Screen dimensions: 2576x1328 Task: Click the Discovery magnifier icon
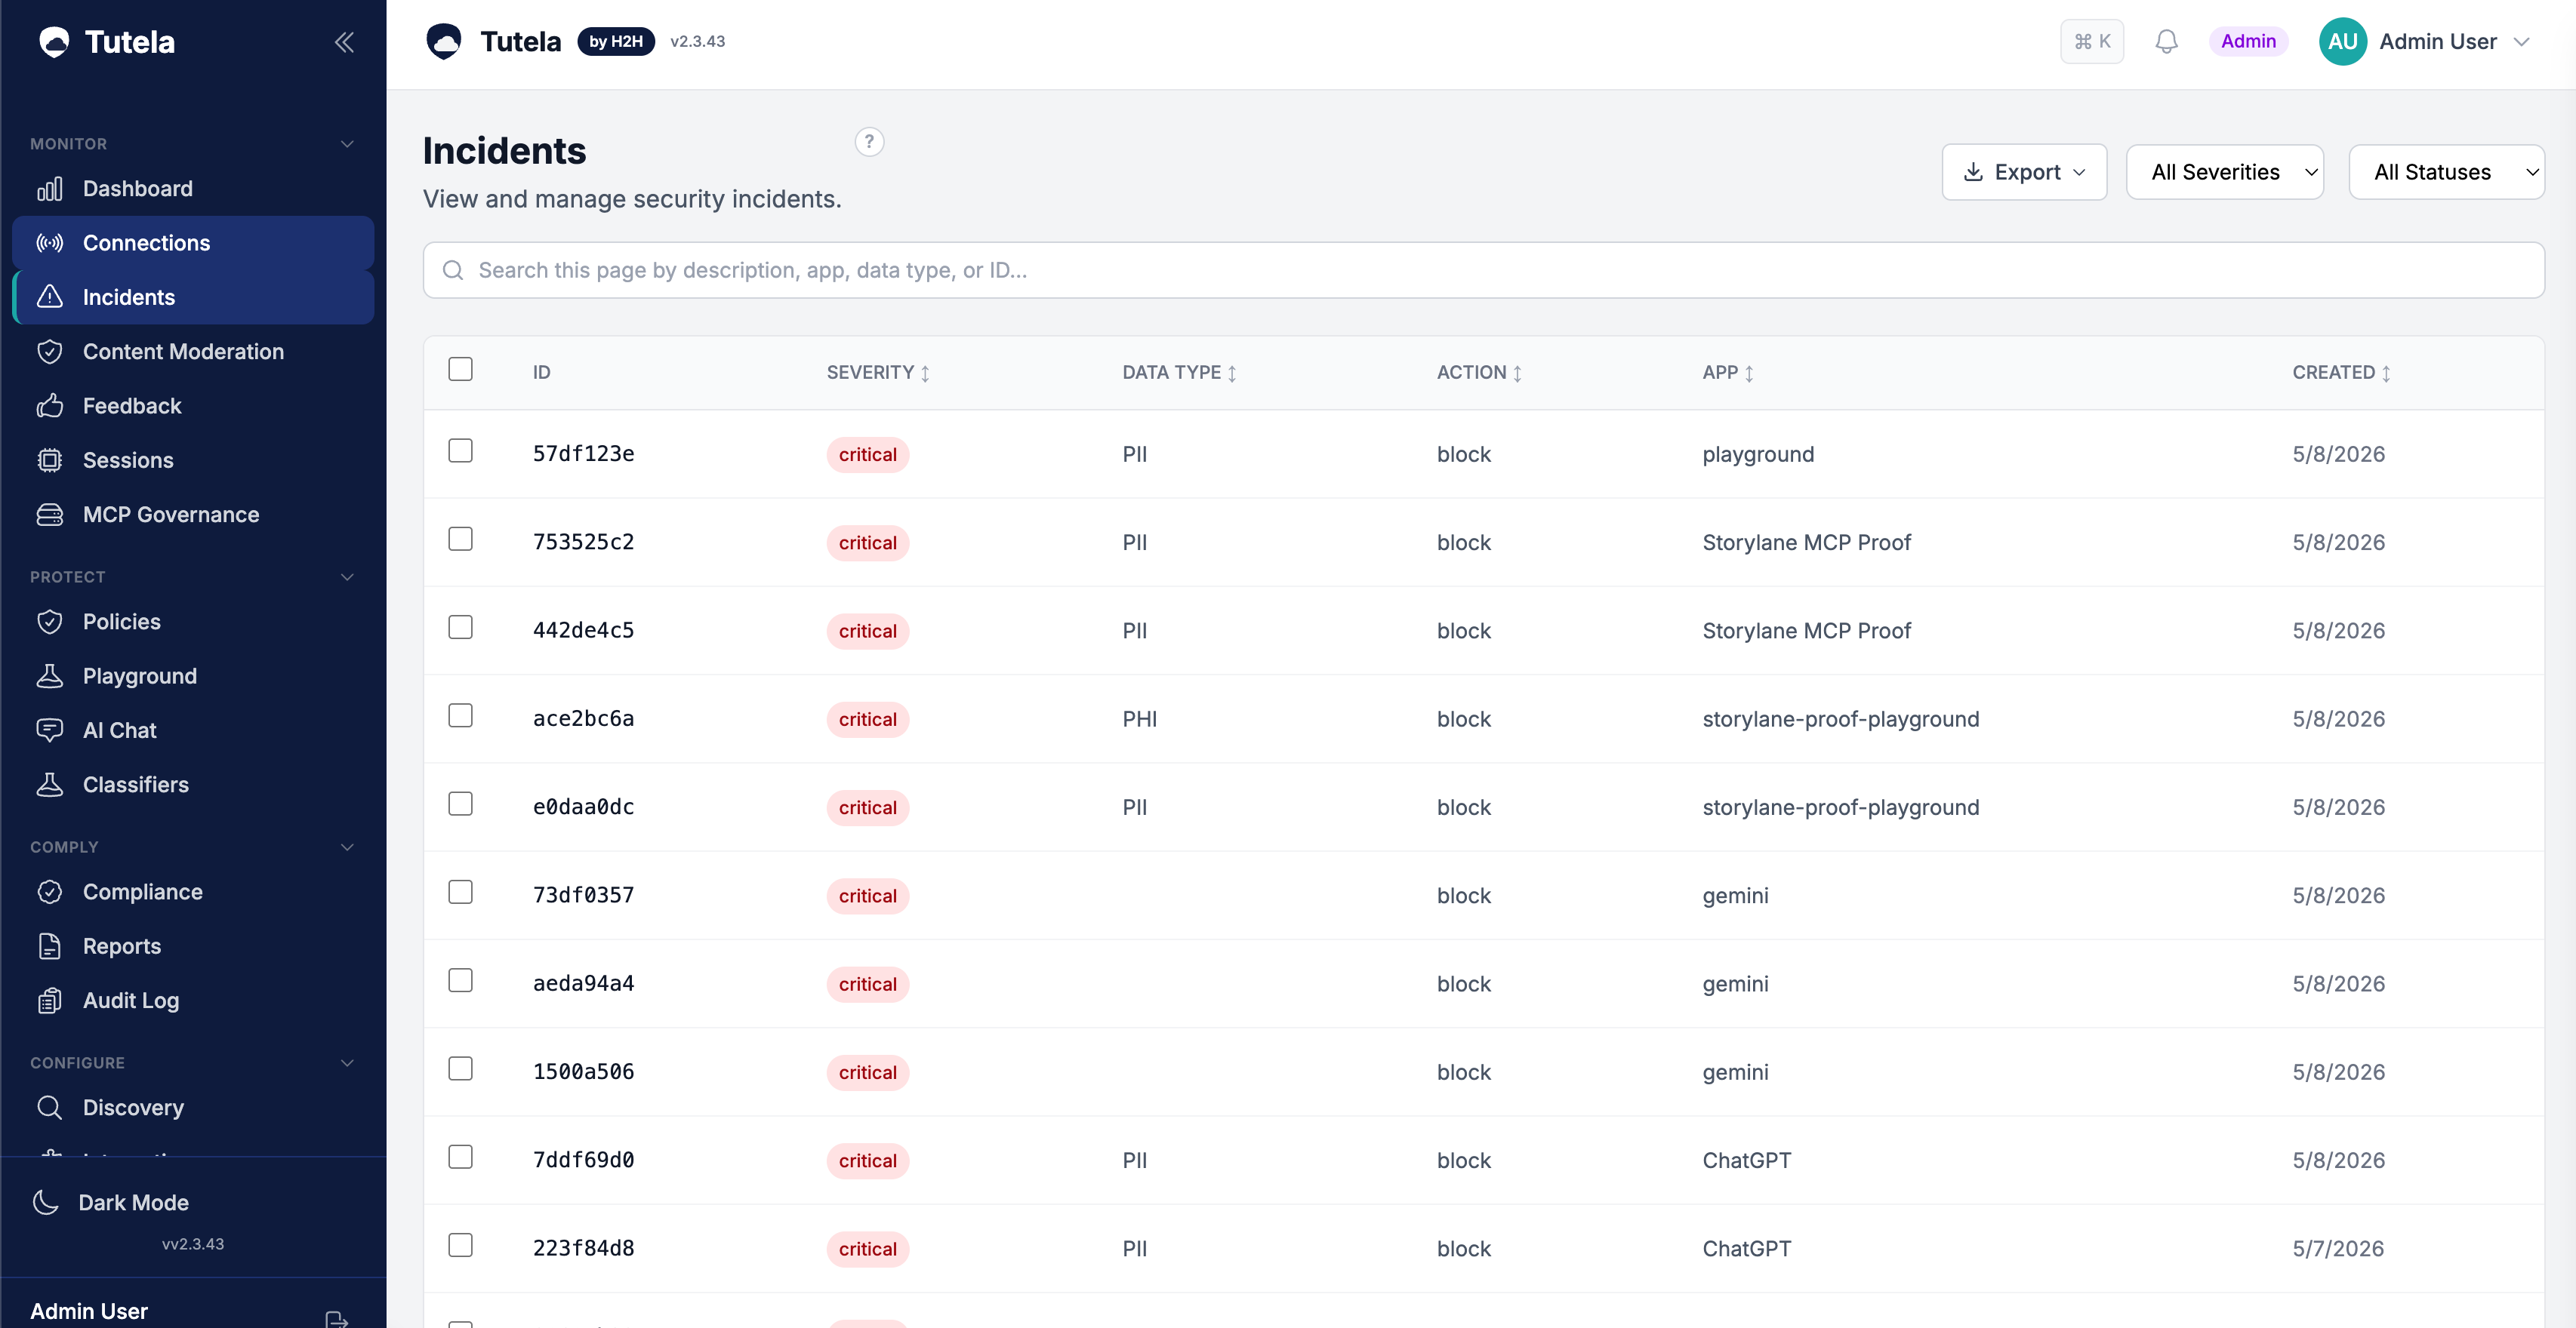pos(49,1107)
